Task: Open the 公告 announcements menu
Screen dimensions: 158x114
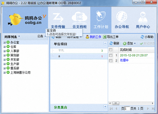Action: point(41,36)
